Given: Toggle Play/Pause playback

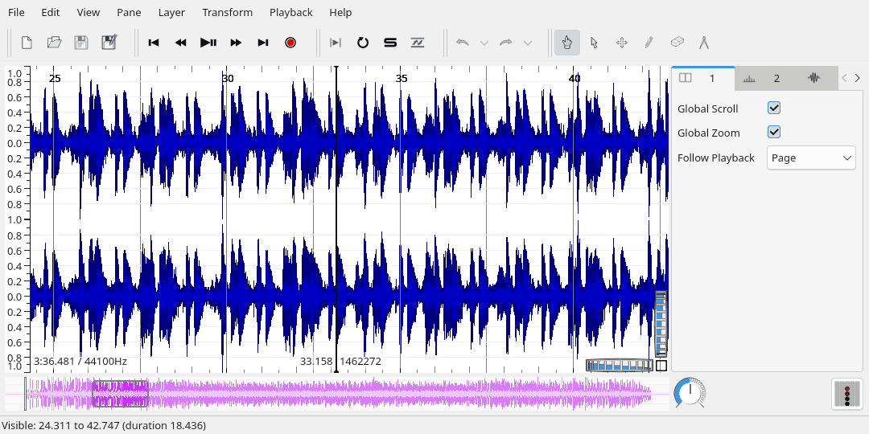Looking at the screenshot, I should click(x=208, y=43).
